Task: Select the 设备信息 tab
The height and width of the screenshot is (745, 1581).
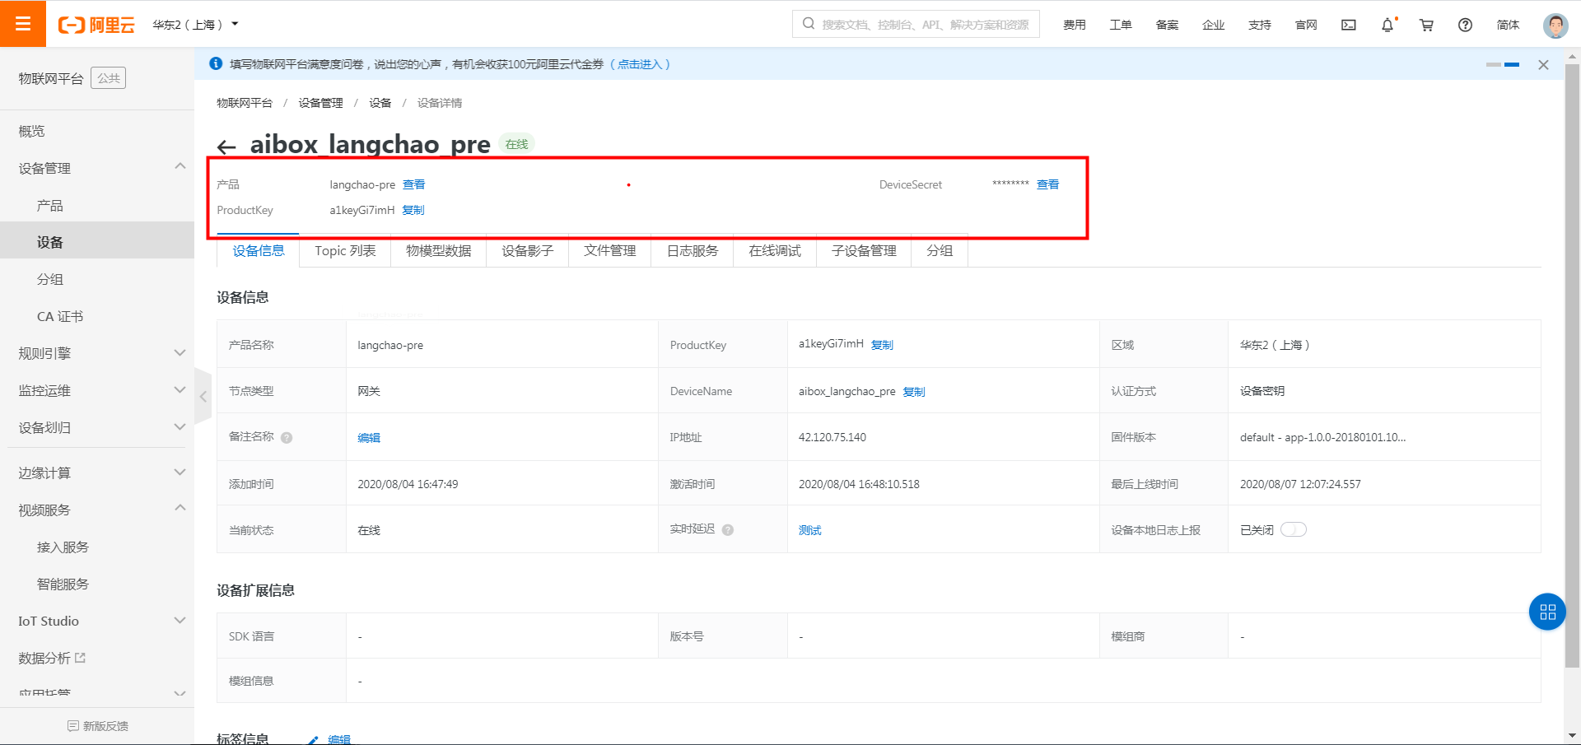Action: tap(259, 251)
